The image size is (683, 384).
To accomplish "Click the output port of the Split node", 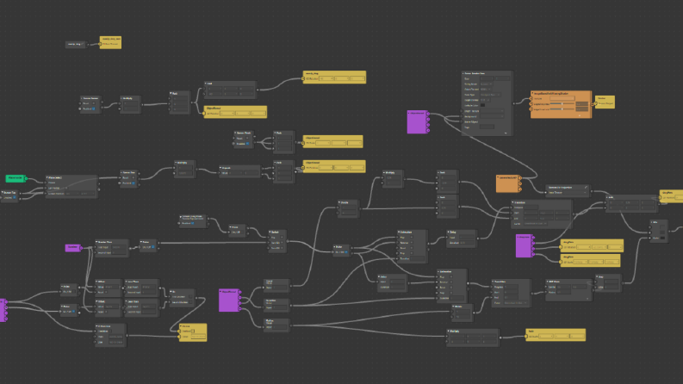I will coord(288,241).
